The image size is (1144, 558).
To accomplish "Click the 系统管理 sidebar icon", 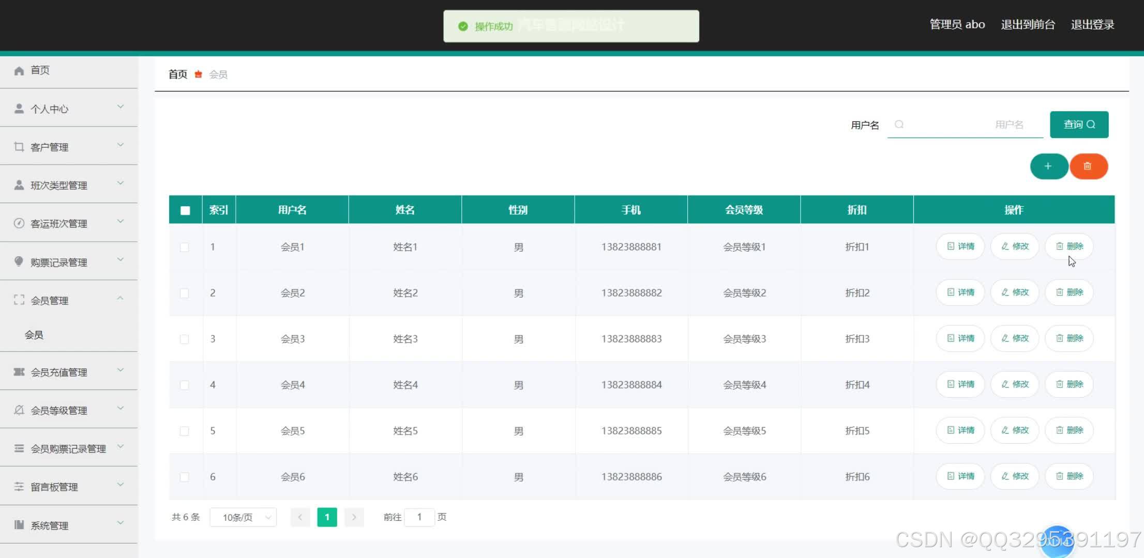I will [19, 525].
